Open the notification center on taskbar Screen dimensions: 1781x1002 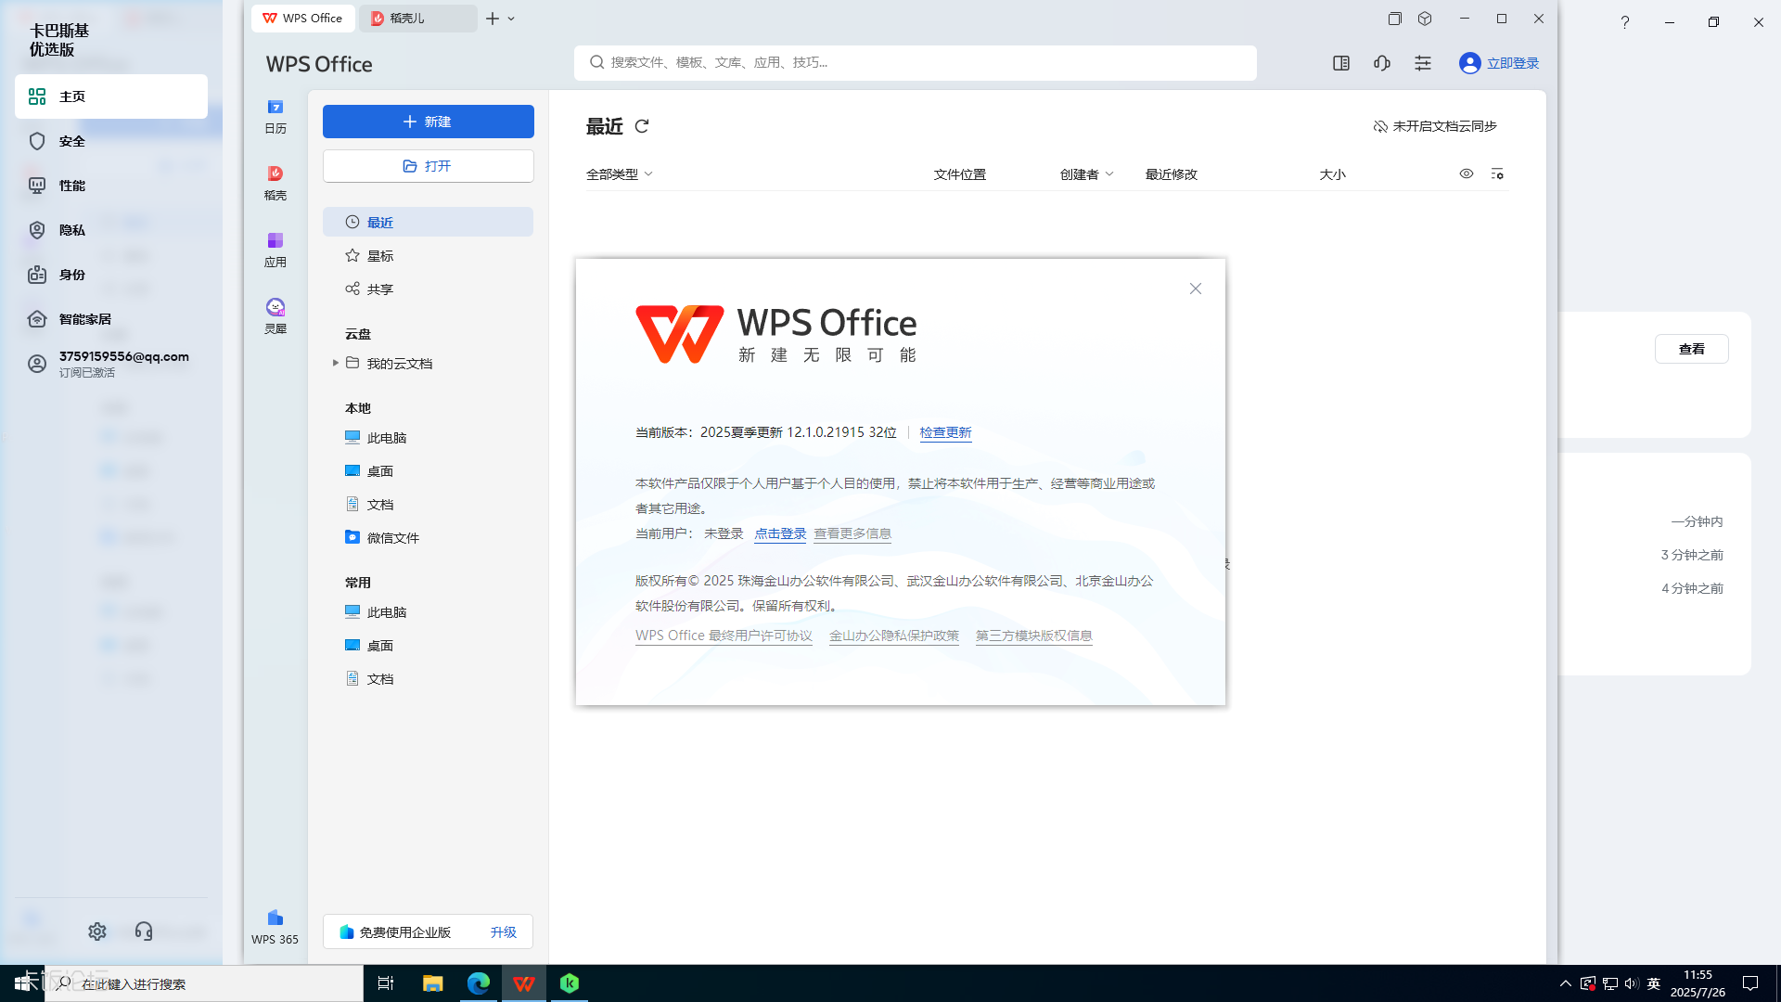[x=1750, y=983]
